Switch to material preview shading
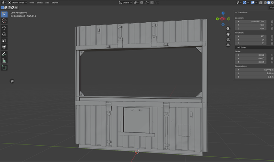 pos(272,3)
